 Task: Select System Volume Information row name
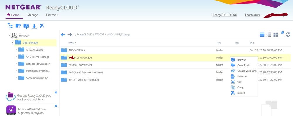click(84, 80)
